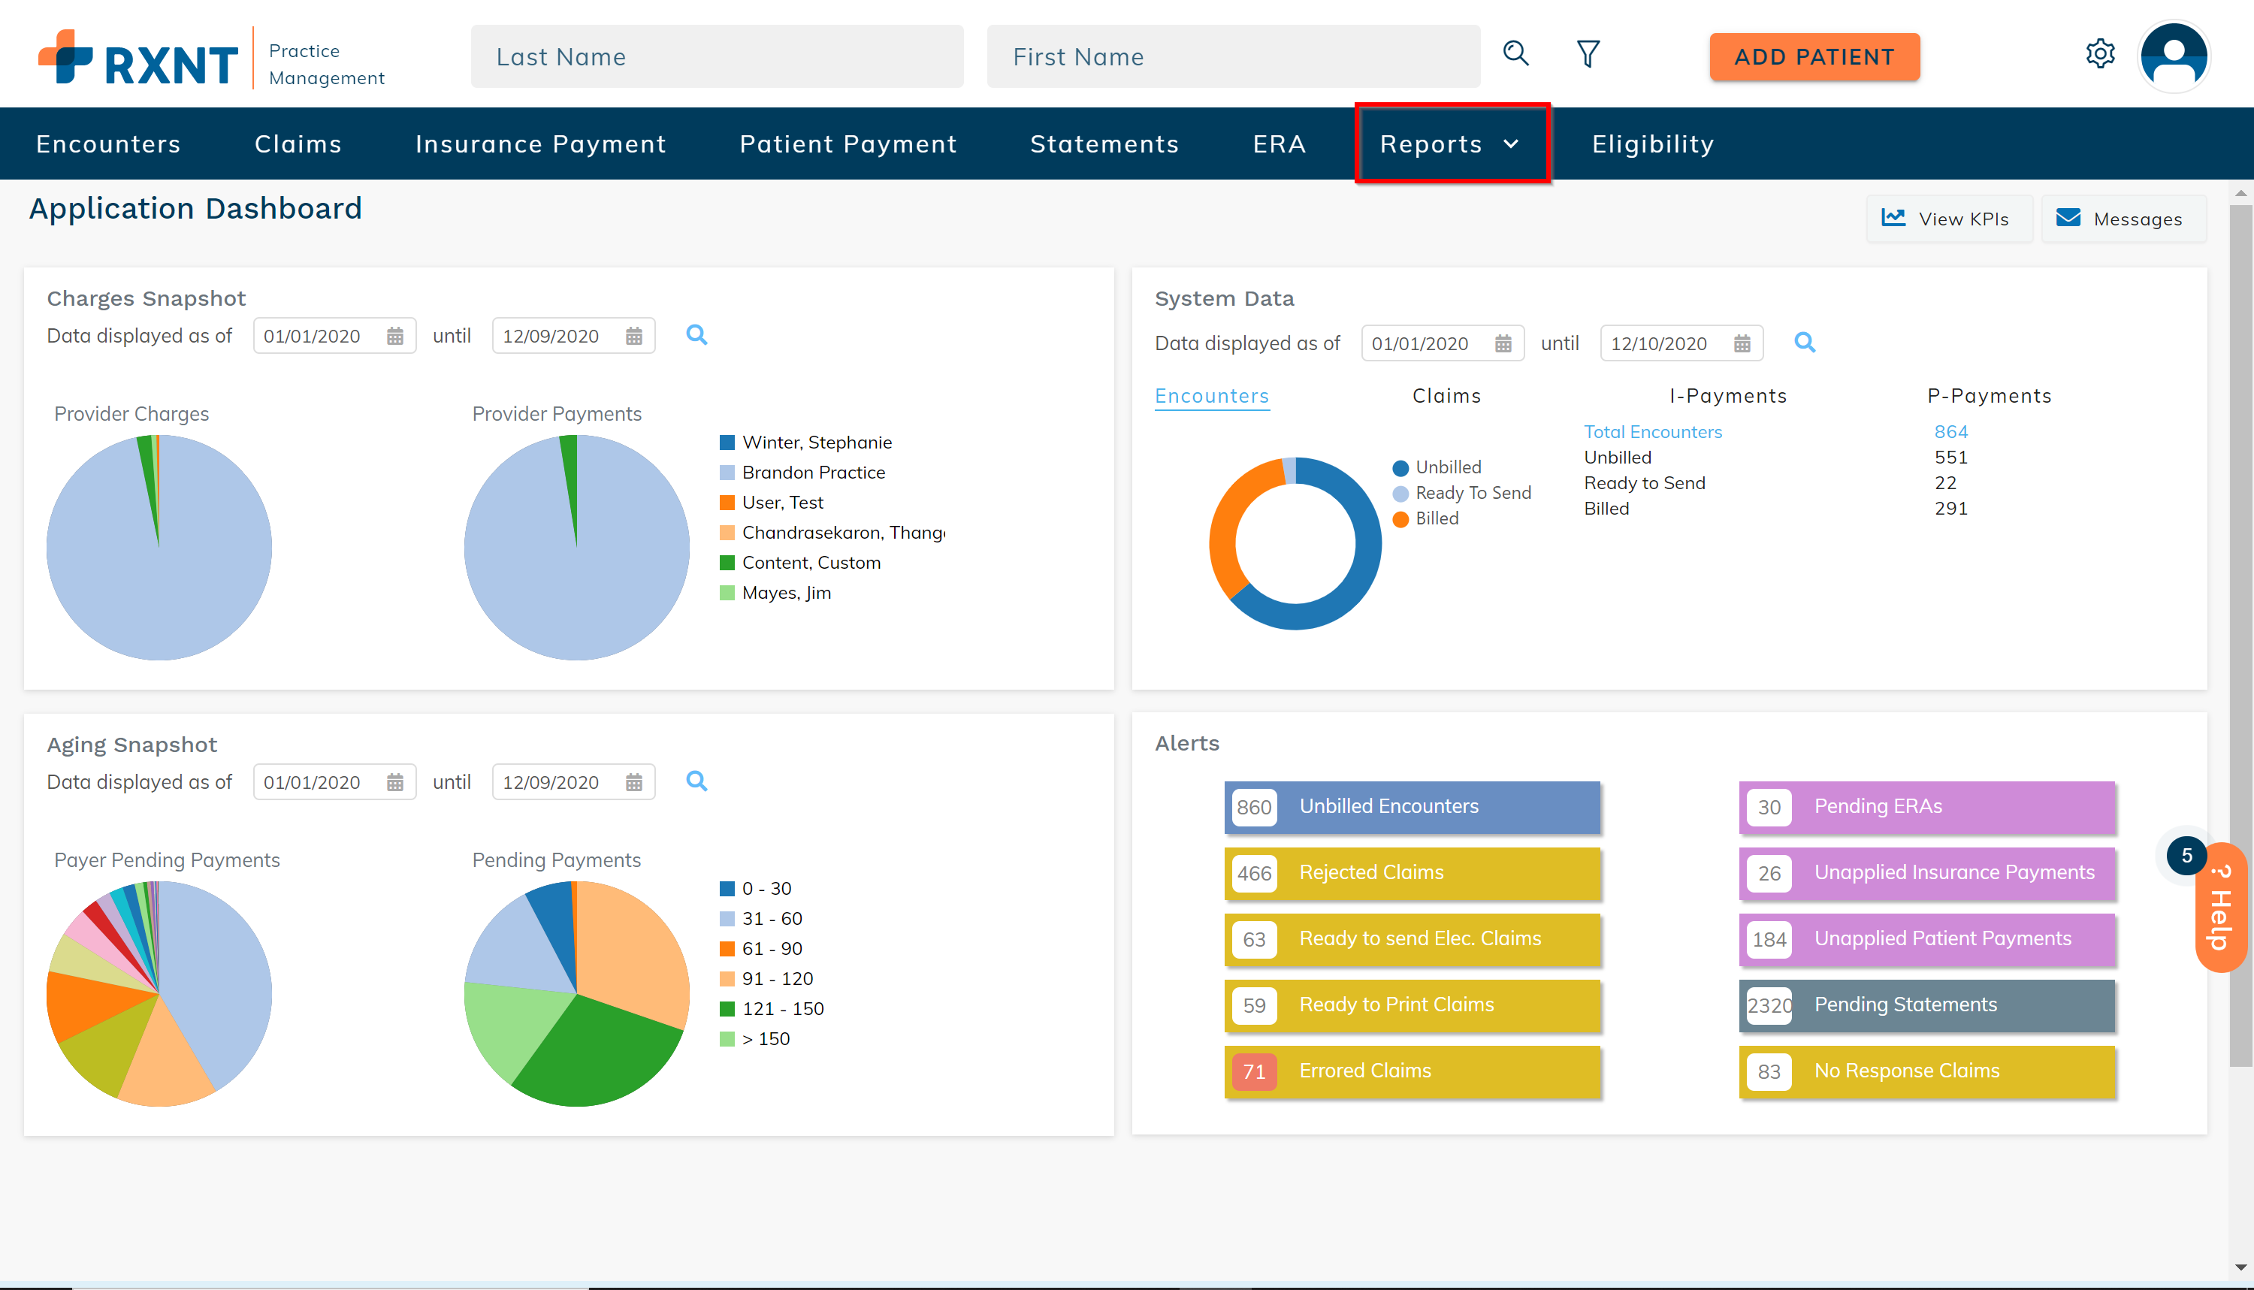Image resolution: width=2254 pixels, height=1290 pixels.
Task: Open System Data end date calendar
Action: 1742,344
